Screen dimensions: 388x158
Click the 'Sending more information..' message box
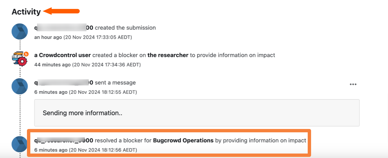pyautogui.click(x=197, y=113)
